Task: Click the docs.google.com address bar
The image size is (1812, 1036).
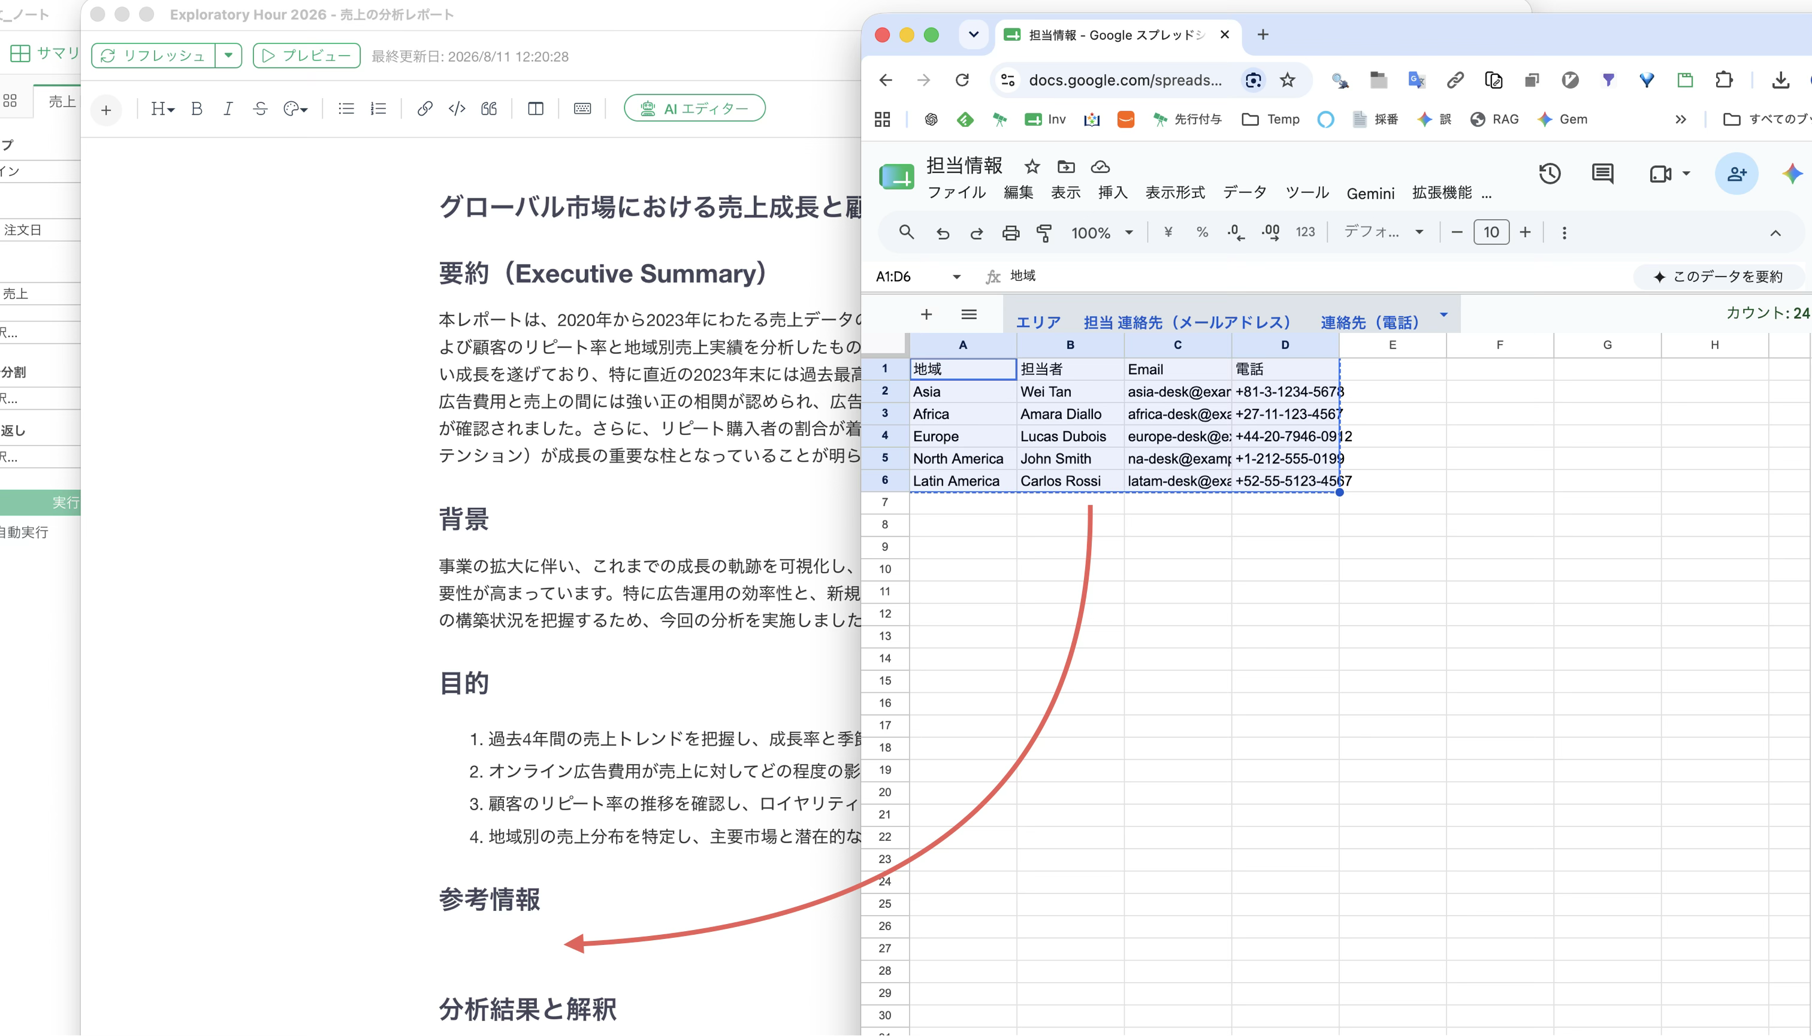Action: click(1125, 80)
